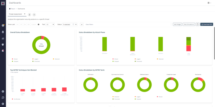Open dashboard options three-dot menu
Image resolution: width=215 pixels, height=107 pixels.
(29, 15)
